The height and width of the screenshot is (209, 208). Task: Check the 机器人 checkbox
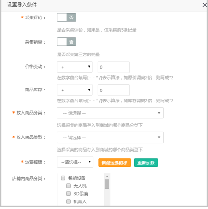(68, 201)
